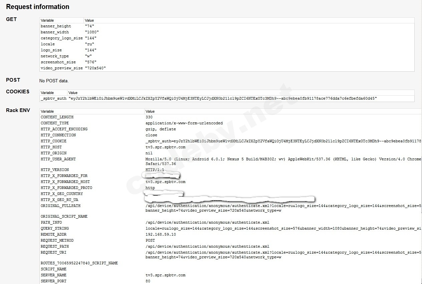Click tv3.spr.spbtv.com in the SERVER_NAME row

click(165, 275)
